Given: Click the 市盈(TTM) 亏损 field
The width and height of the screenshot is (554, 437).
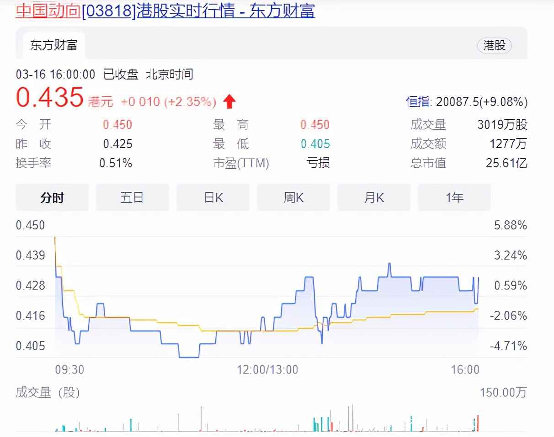Looking at the screenshot, I should [272, 163].
